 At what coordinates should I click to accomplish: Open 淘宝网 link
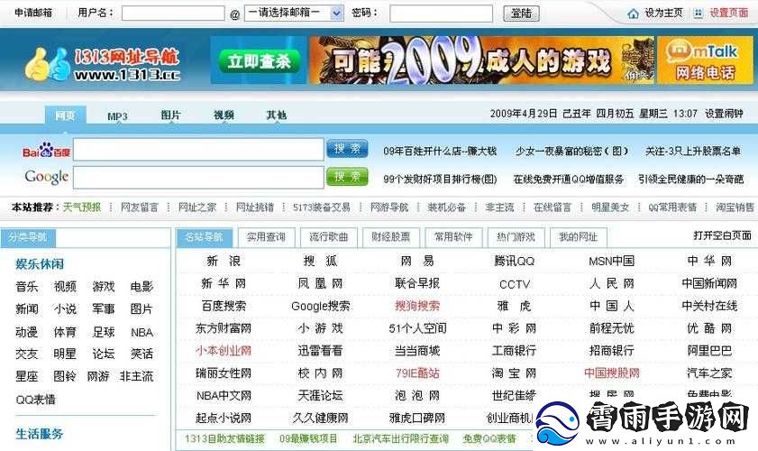[515, 373]
